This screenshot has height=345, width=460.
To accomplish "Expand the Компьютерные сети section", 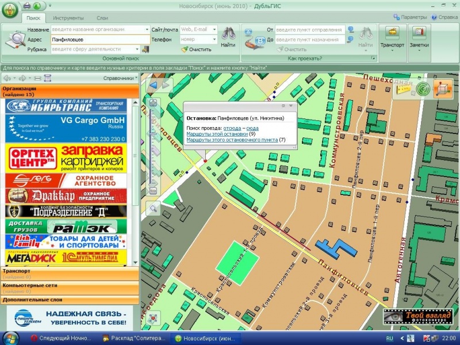I will [x=70, y=288].
